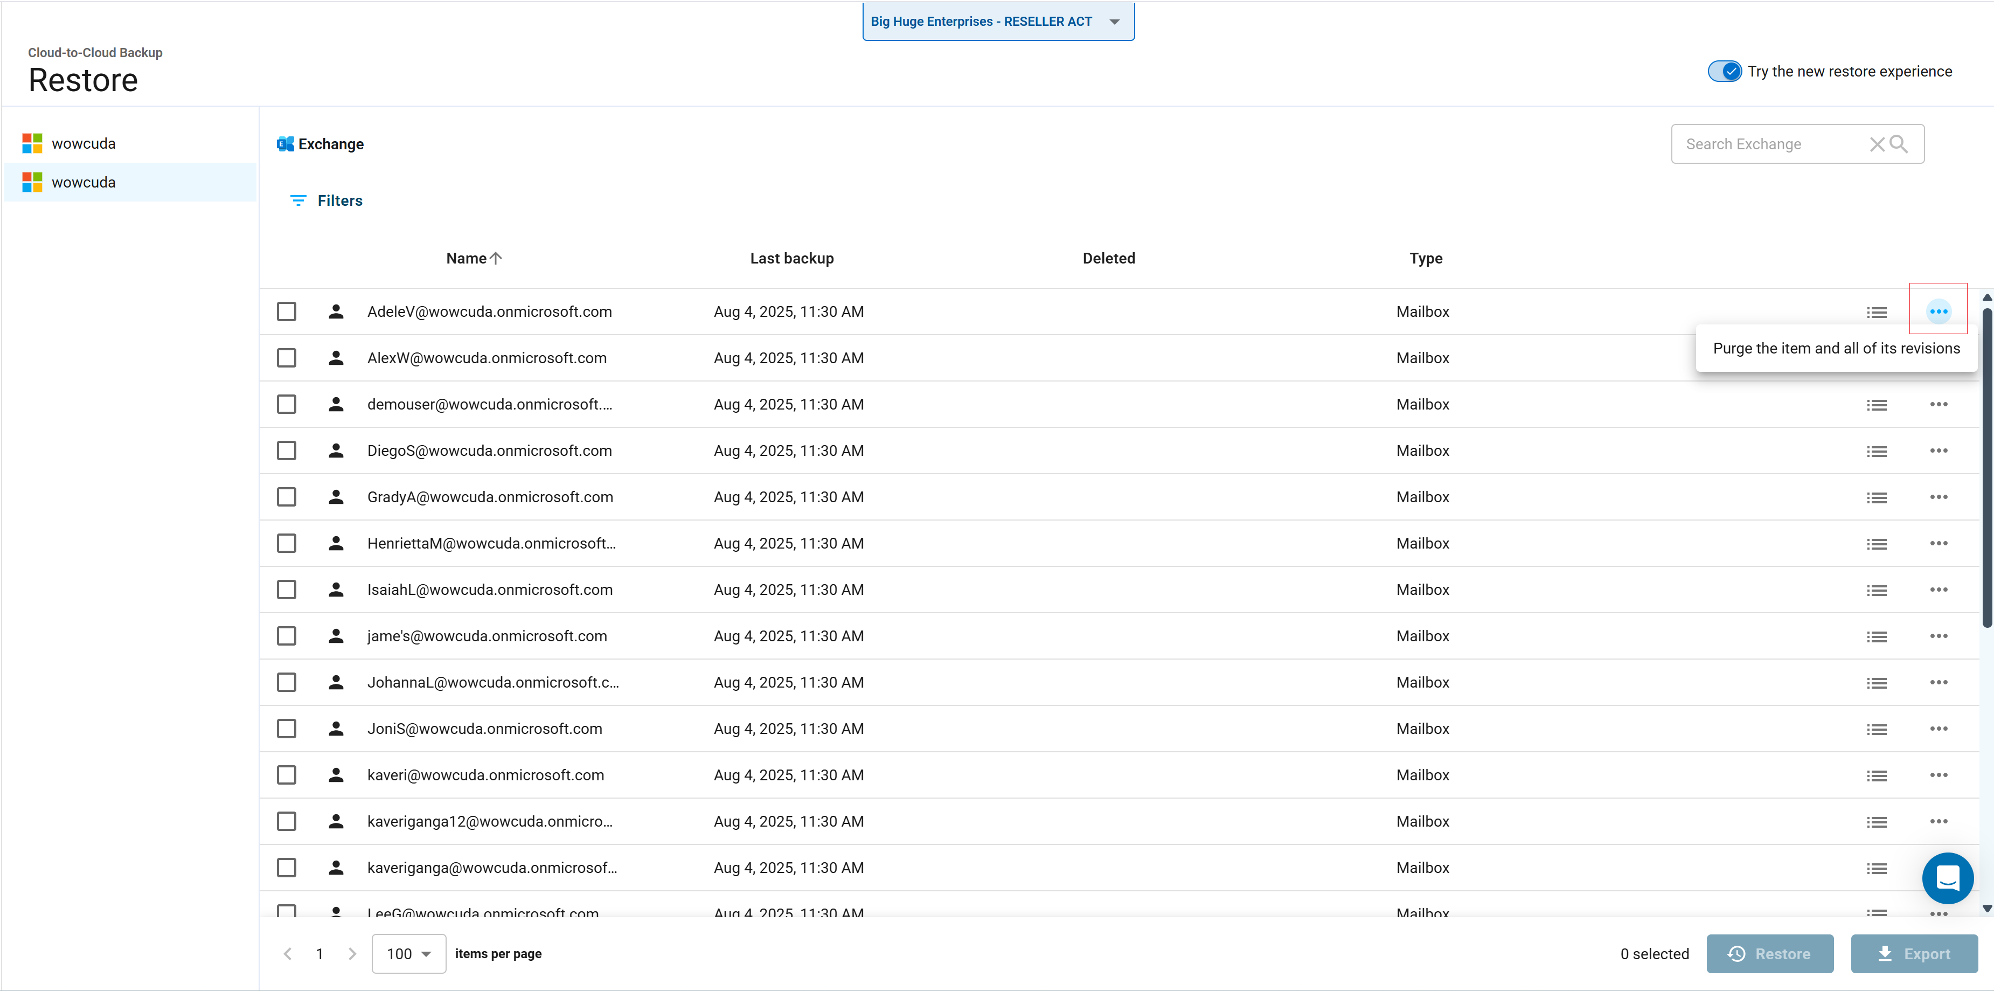Select the checkbox for IsaiahL mailbox
This screenshot has width=1994, height=991.
pos(287,589)
